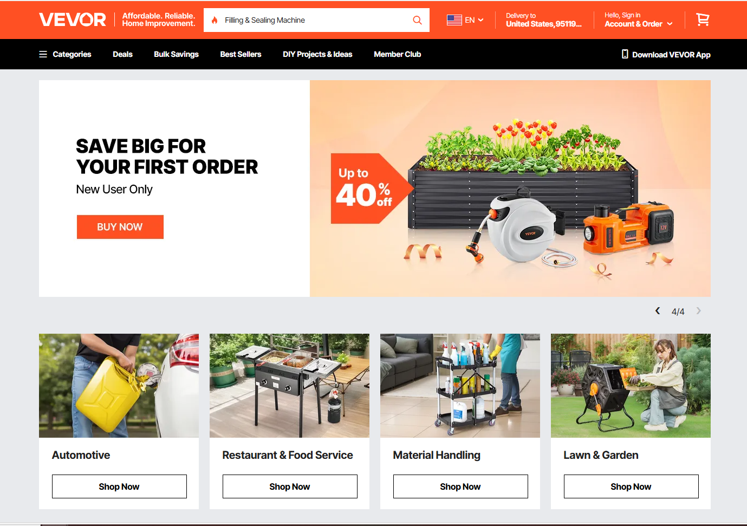This screenshot has width=747, height=526.
Task: Go to previous banner slide arrow
Action: point(658,311)
